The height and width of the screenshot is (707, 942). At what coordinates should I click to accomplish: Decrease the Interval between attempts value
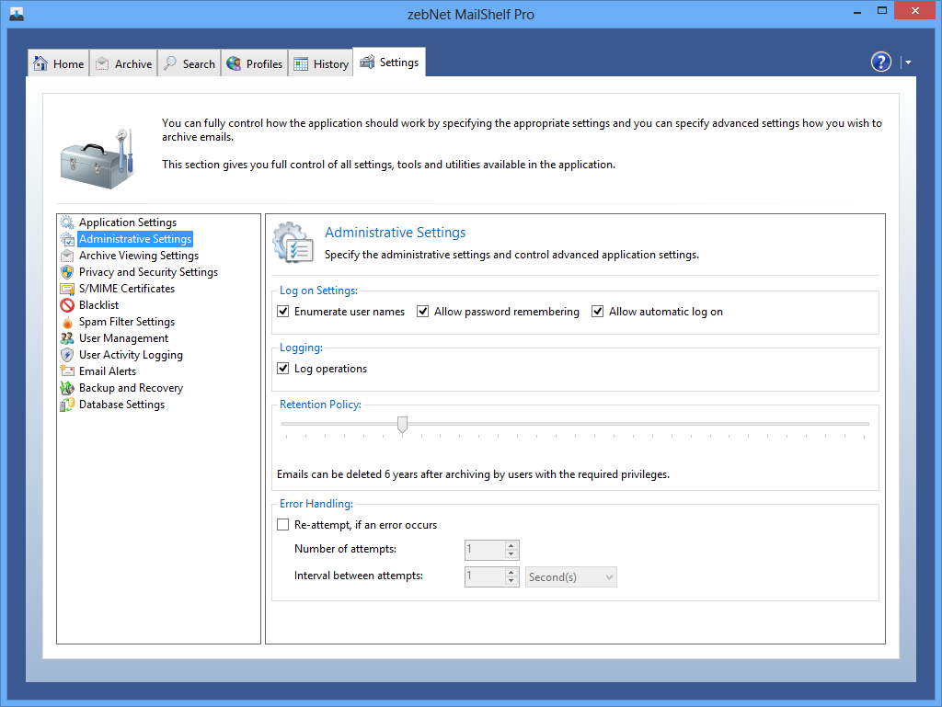(511, 581)
